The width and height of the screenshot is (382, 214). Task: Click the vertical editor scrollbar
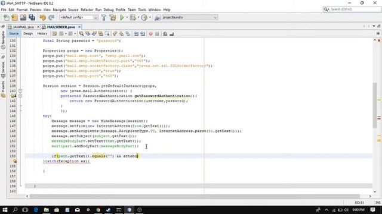(x=375, y=106)
